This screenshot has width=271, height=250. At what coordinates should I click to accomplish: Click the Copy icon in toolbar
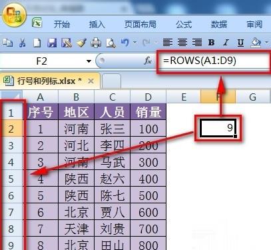tap(7, 42)
